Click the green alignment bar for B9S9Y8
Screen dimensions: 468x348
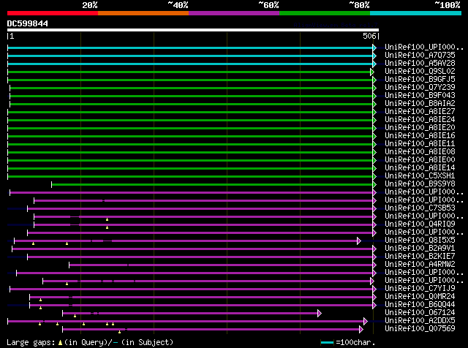tap(212, 184)
